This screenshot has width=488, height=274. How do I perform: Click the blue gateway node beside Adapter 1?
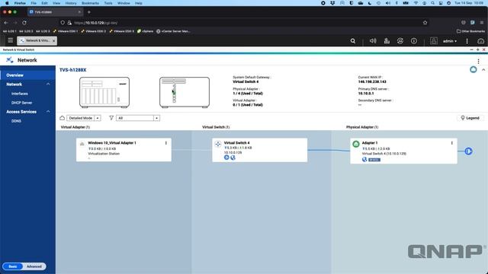pyautogui.click(x=468, y=151)
